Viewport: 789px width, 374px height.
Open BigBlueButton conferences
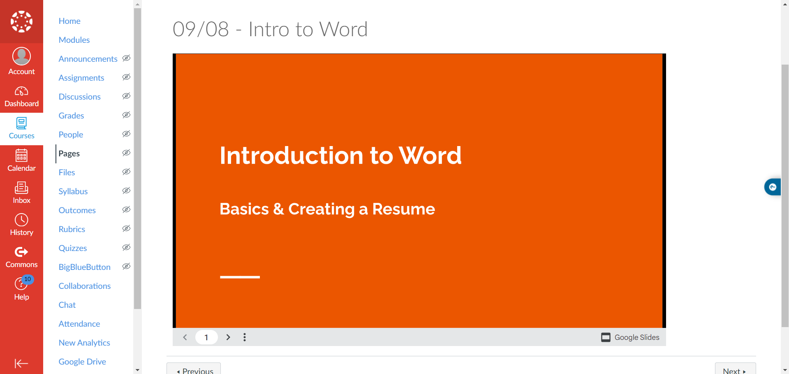[84, 267]
